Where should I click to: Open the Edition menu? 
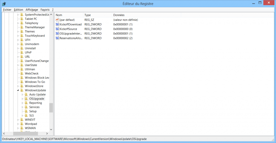pos(19,10)
